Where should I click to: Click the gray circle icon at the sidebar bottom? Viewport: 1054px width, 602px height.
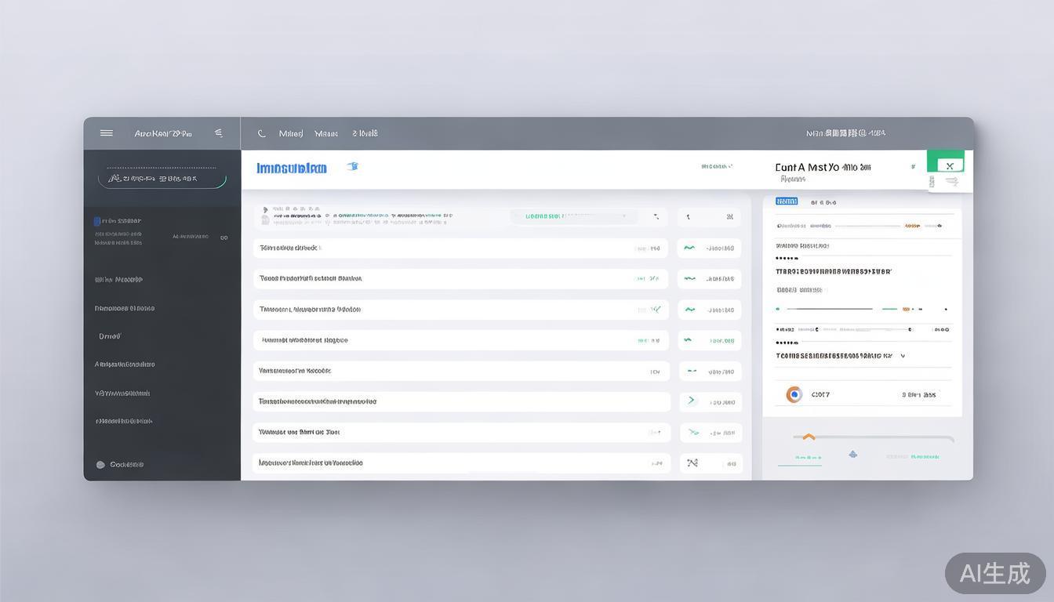coord(100,465)
